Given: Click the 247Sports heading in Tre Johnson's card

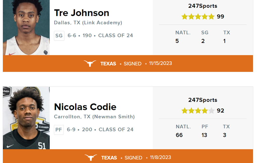Looking at the screenshot, I should click(x=203, y=6).
